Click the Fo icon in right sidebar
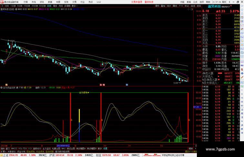Viewport: 244px width, 157px height. pyautogui.click(x=242, y=37)
